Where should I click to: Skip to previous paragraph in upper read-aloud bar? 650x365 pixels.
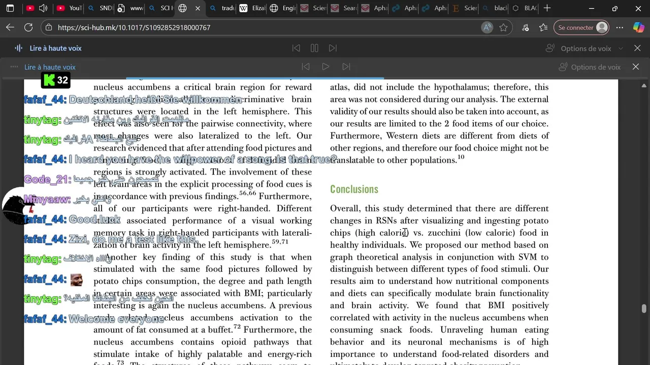pyautogui.click(x=296, y=48)
